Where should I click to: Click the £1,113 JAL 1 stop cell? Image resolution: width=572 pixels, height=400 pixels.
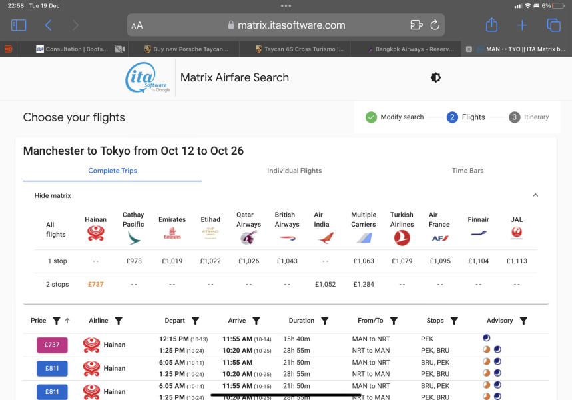coord(517,261)
